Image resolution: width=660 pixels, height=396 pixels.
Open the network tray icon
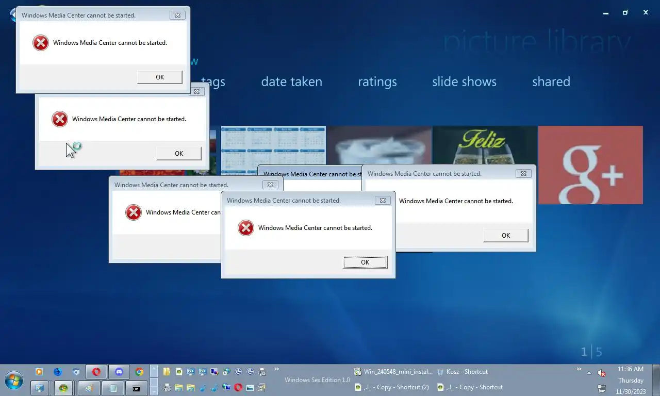(x=601, y=388)
